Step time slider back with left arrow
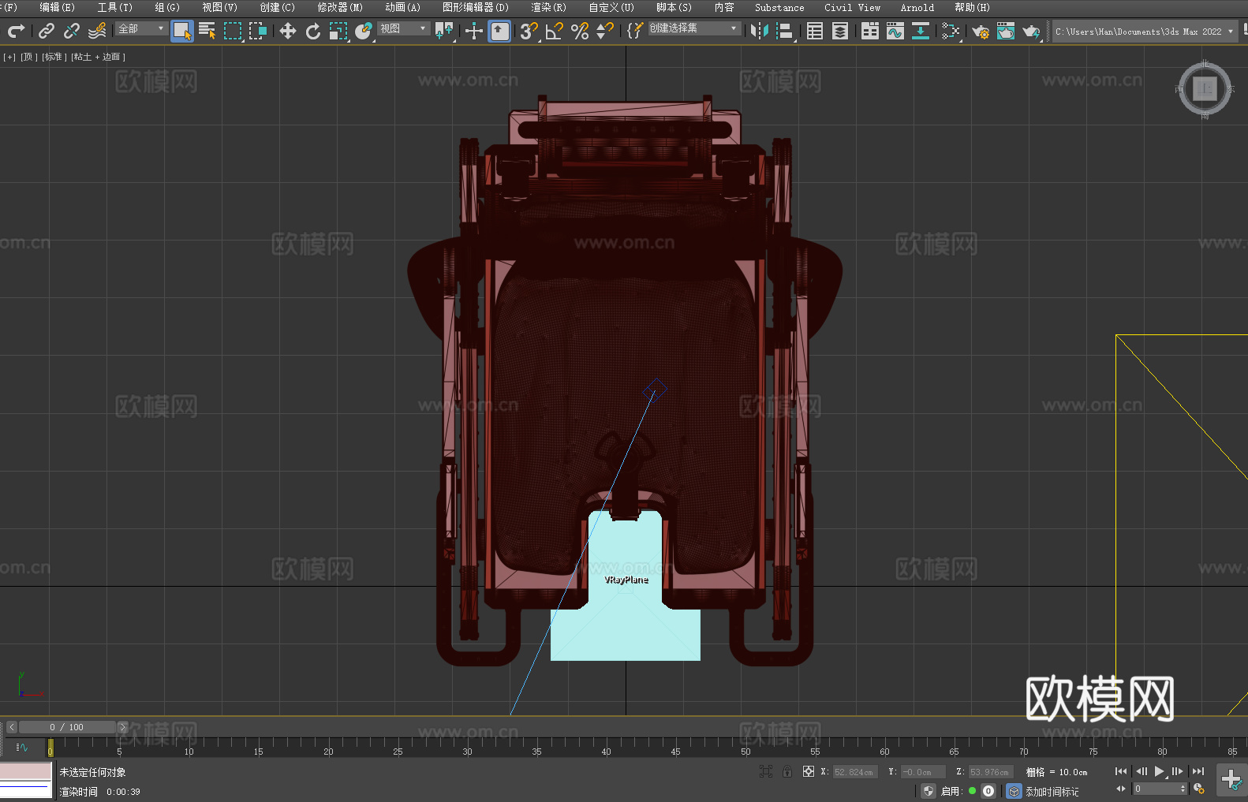The image size is (1248, 802). click(x=12, y=727)
